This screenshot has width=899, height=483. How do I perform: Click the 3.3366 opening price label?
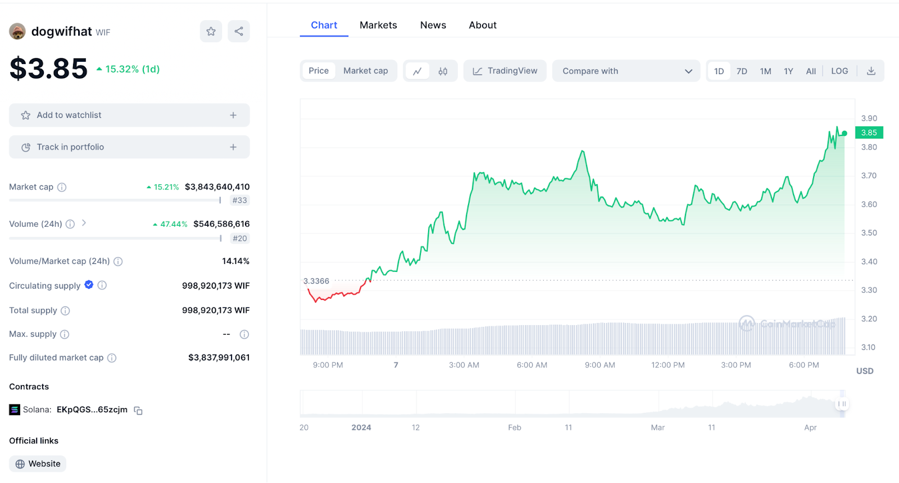(x=316, y=281)
